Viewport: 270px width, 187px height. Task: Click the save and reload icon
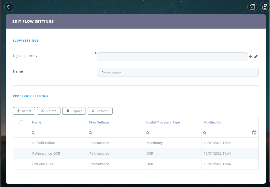265,7
